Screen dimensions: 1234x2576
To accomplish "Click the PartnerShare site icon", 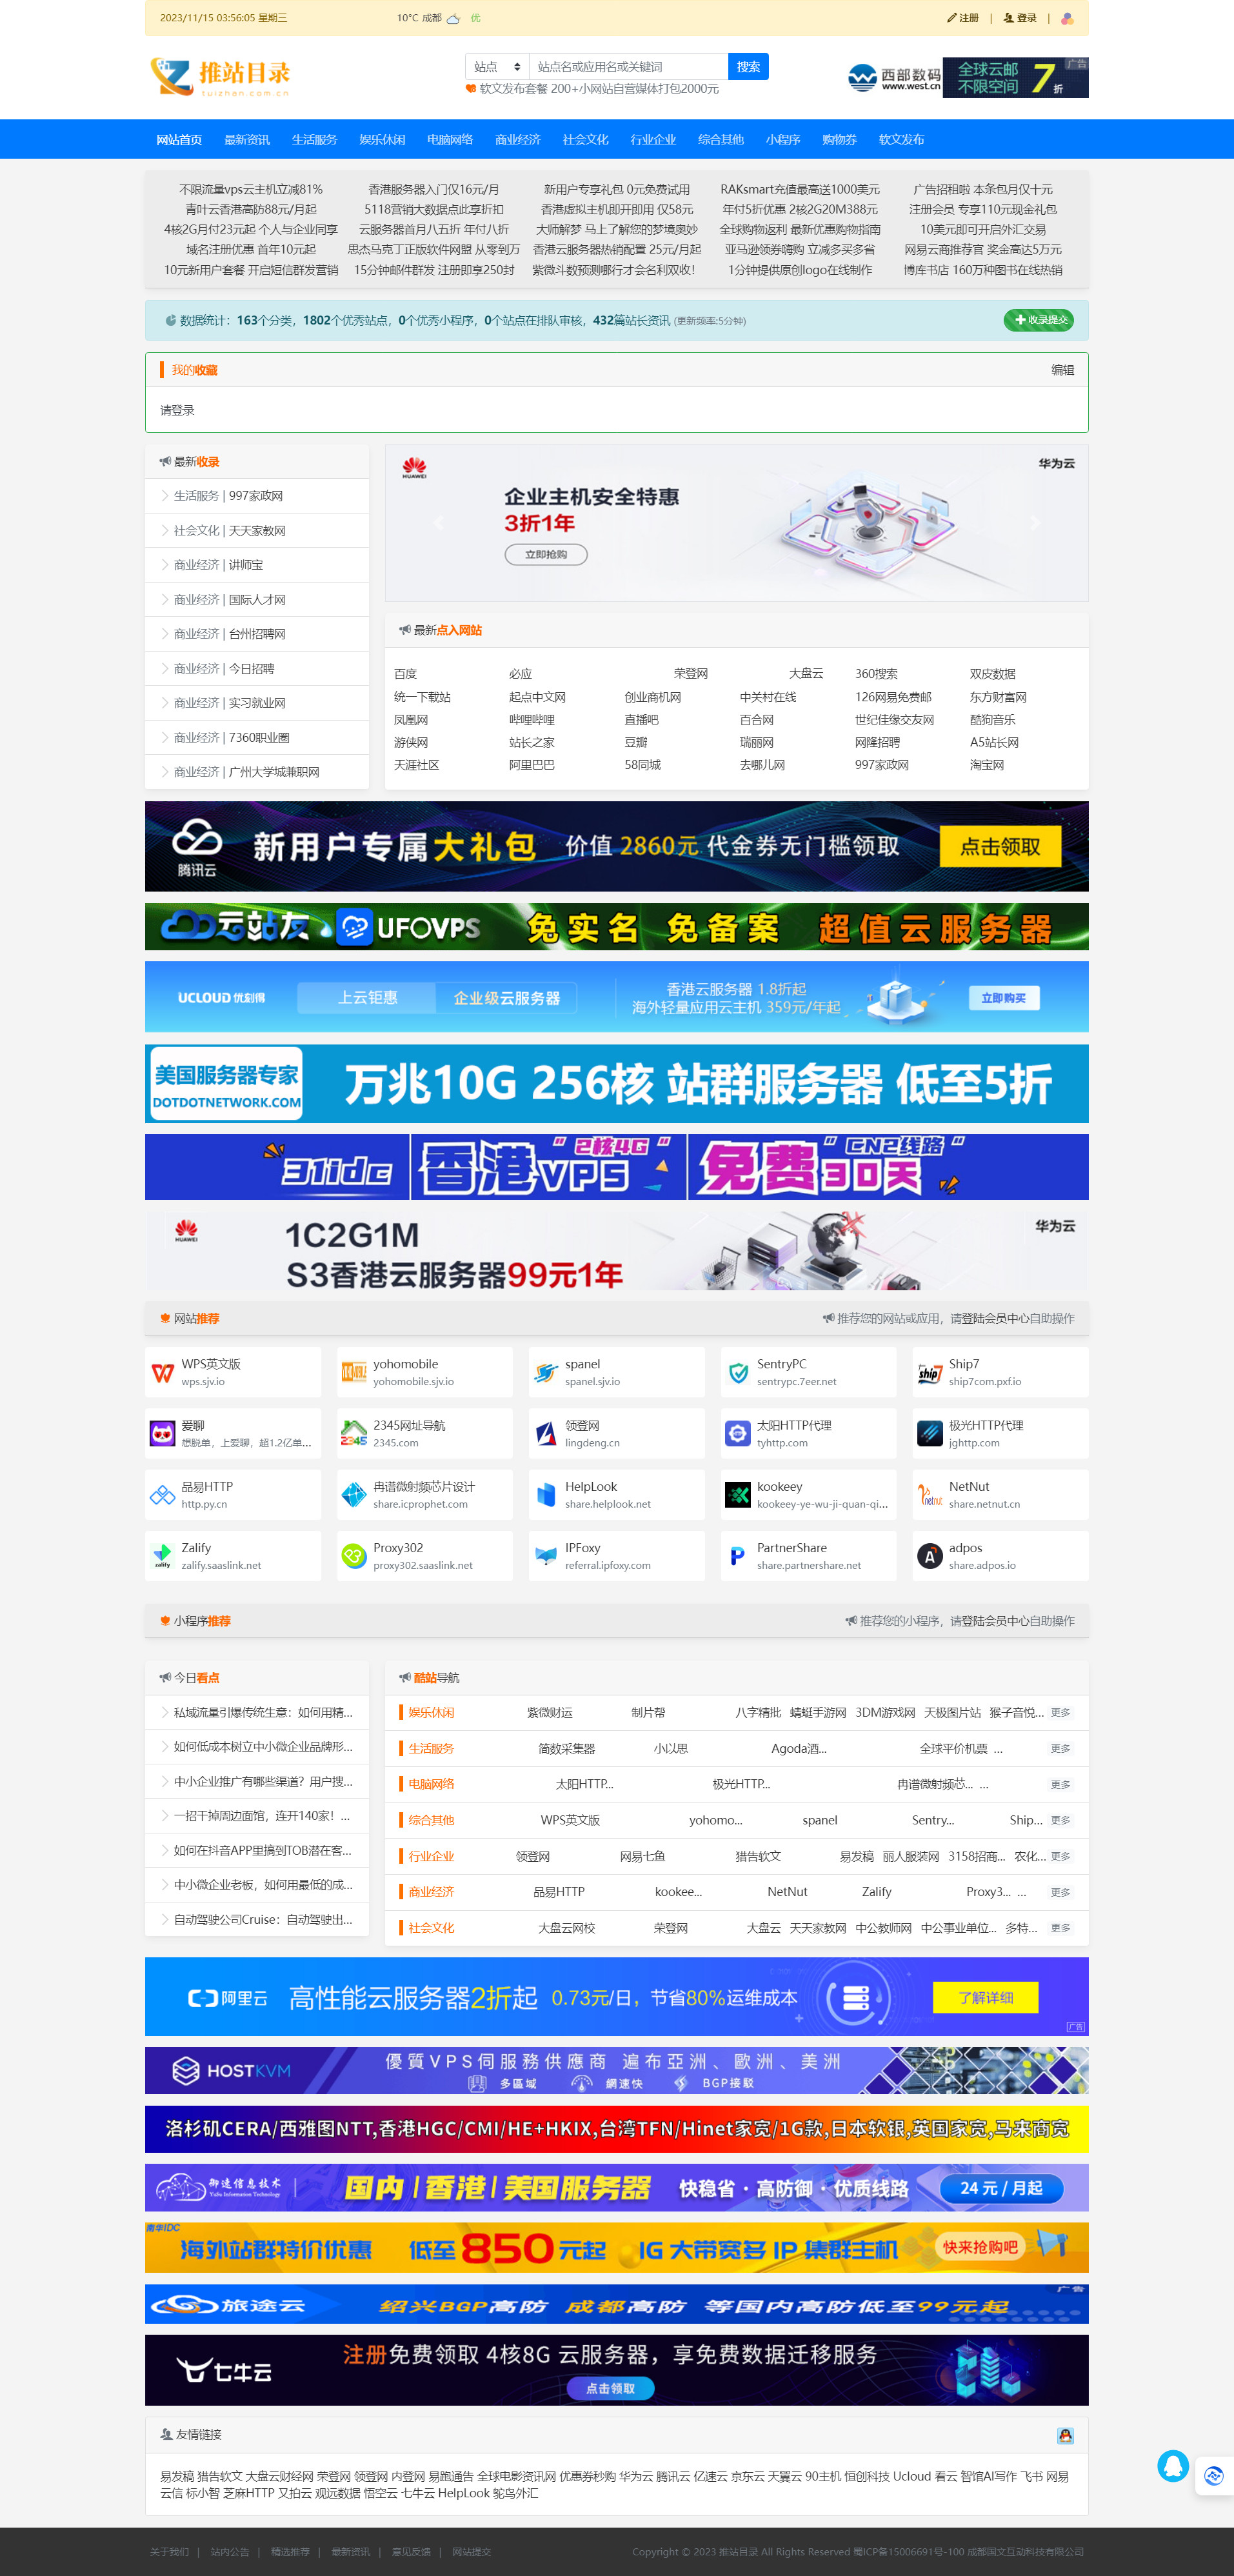I will [738, 1556].
